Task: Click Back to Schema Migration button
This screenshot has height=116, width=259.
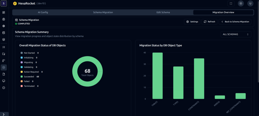Action: (x=235, y=22)
